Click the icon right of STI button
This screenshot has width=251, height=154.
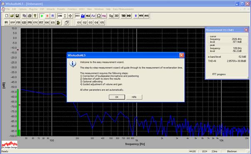click(x=58, y=22)
